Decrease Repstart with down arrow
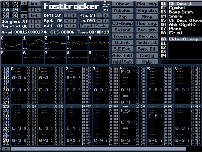This screenshot has width=202, height=152. pyautogui.click(x=38, y=26)
